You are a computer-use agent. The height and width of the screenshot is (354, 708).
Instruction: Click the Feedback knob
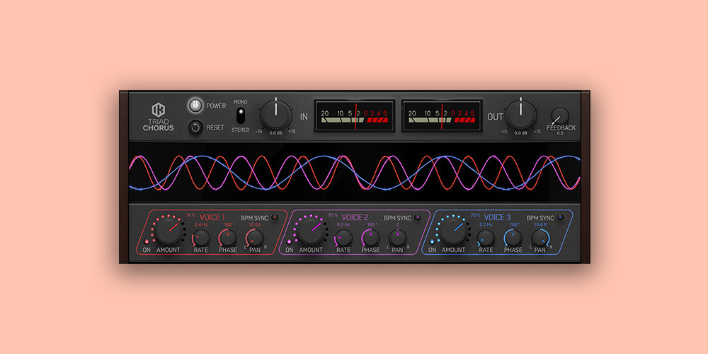pos(560,116)
